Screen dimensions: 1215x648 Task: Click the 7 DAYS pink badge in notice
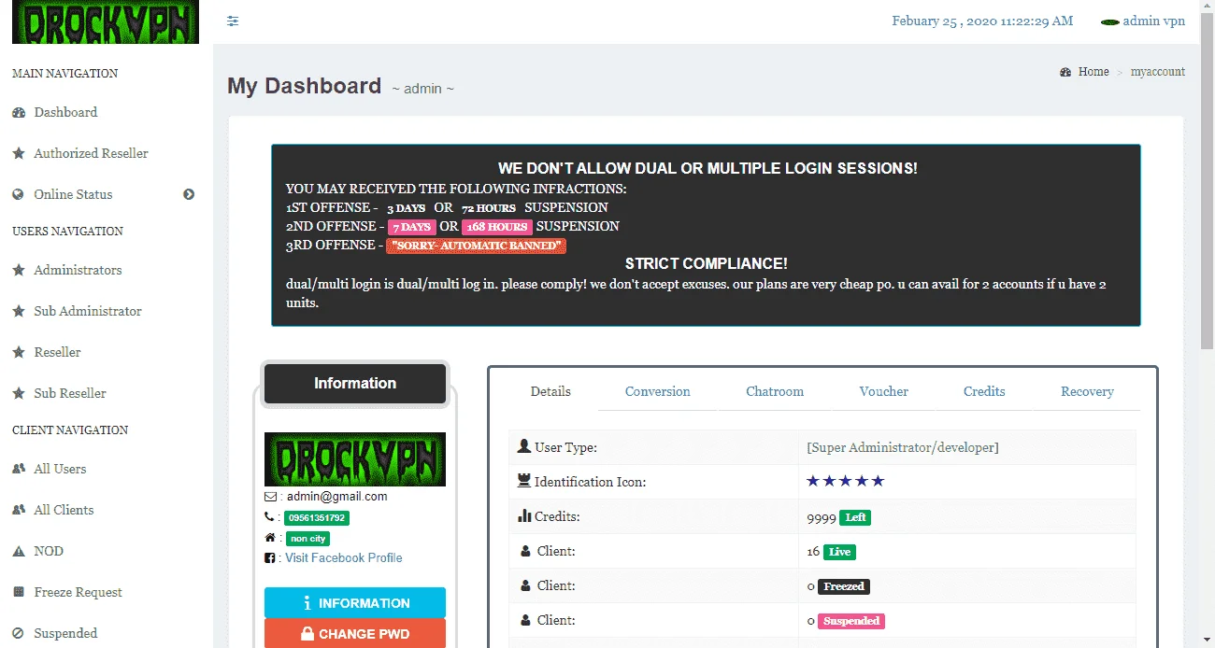click(412, 227)
